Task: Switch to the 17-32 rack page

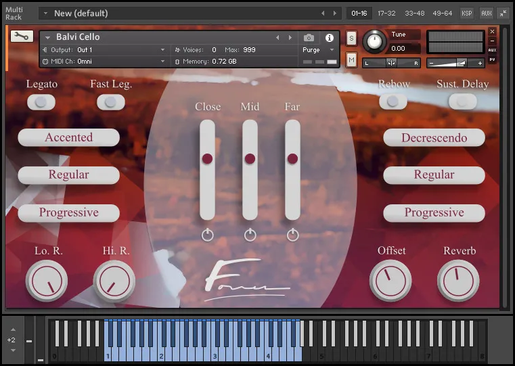Action: point(386,14)
